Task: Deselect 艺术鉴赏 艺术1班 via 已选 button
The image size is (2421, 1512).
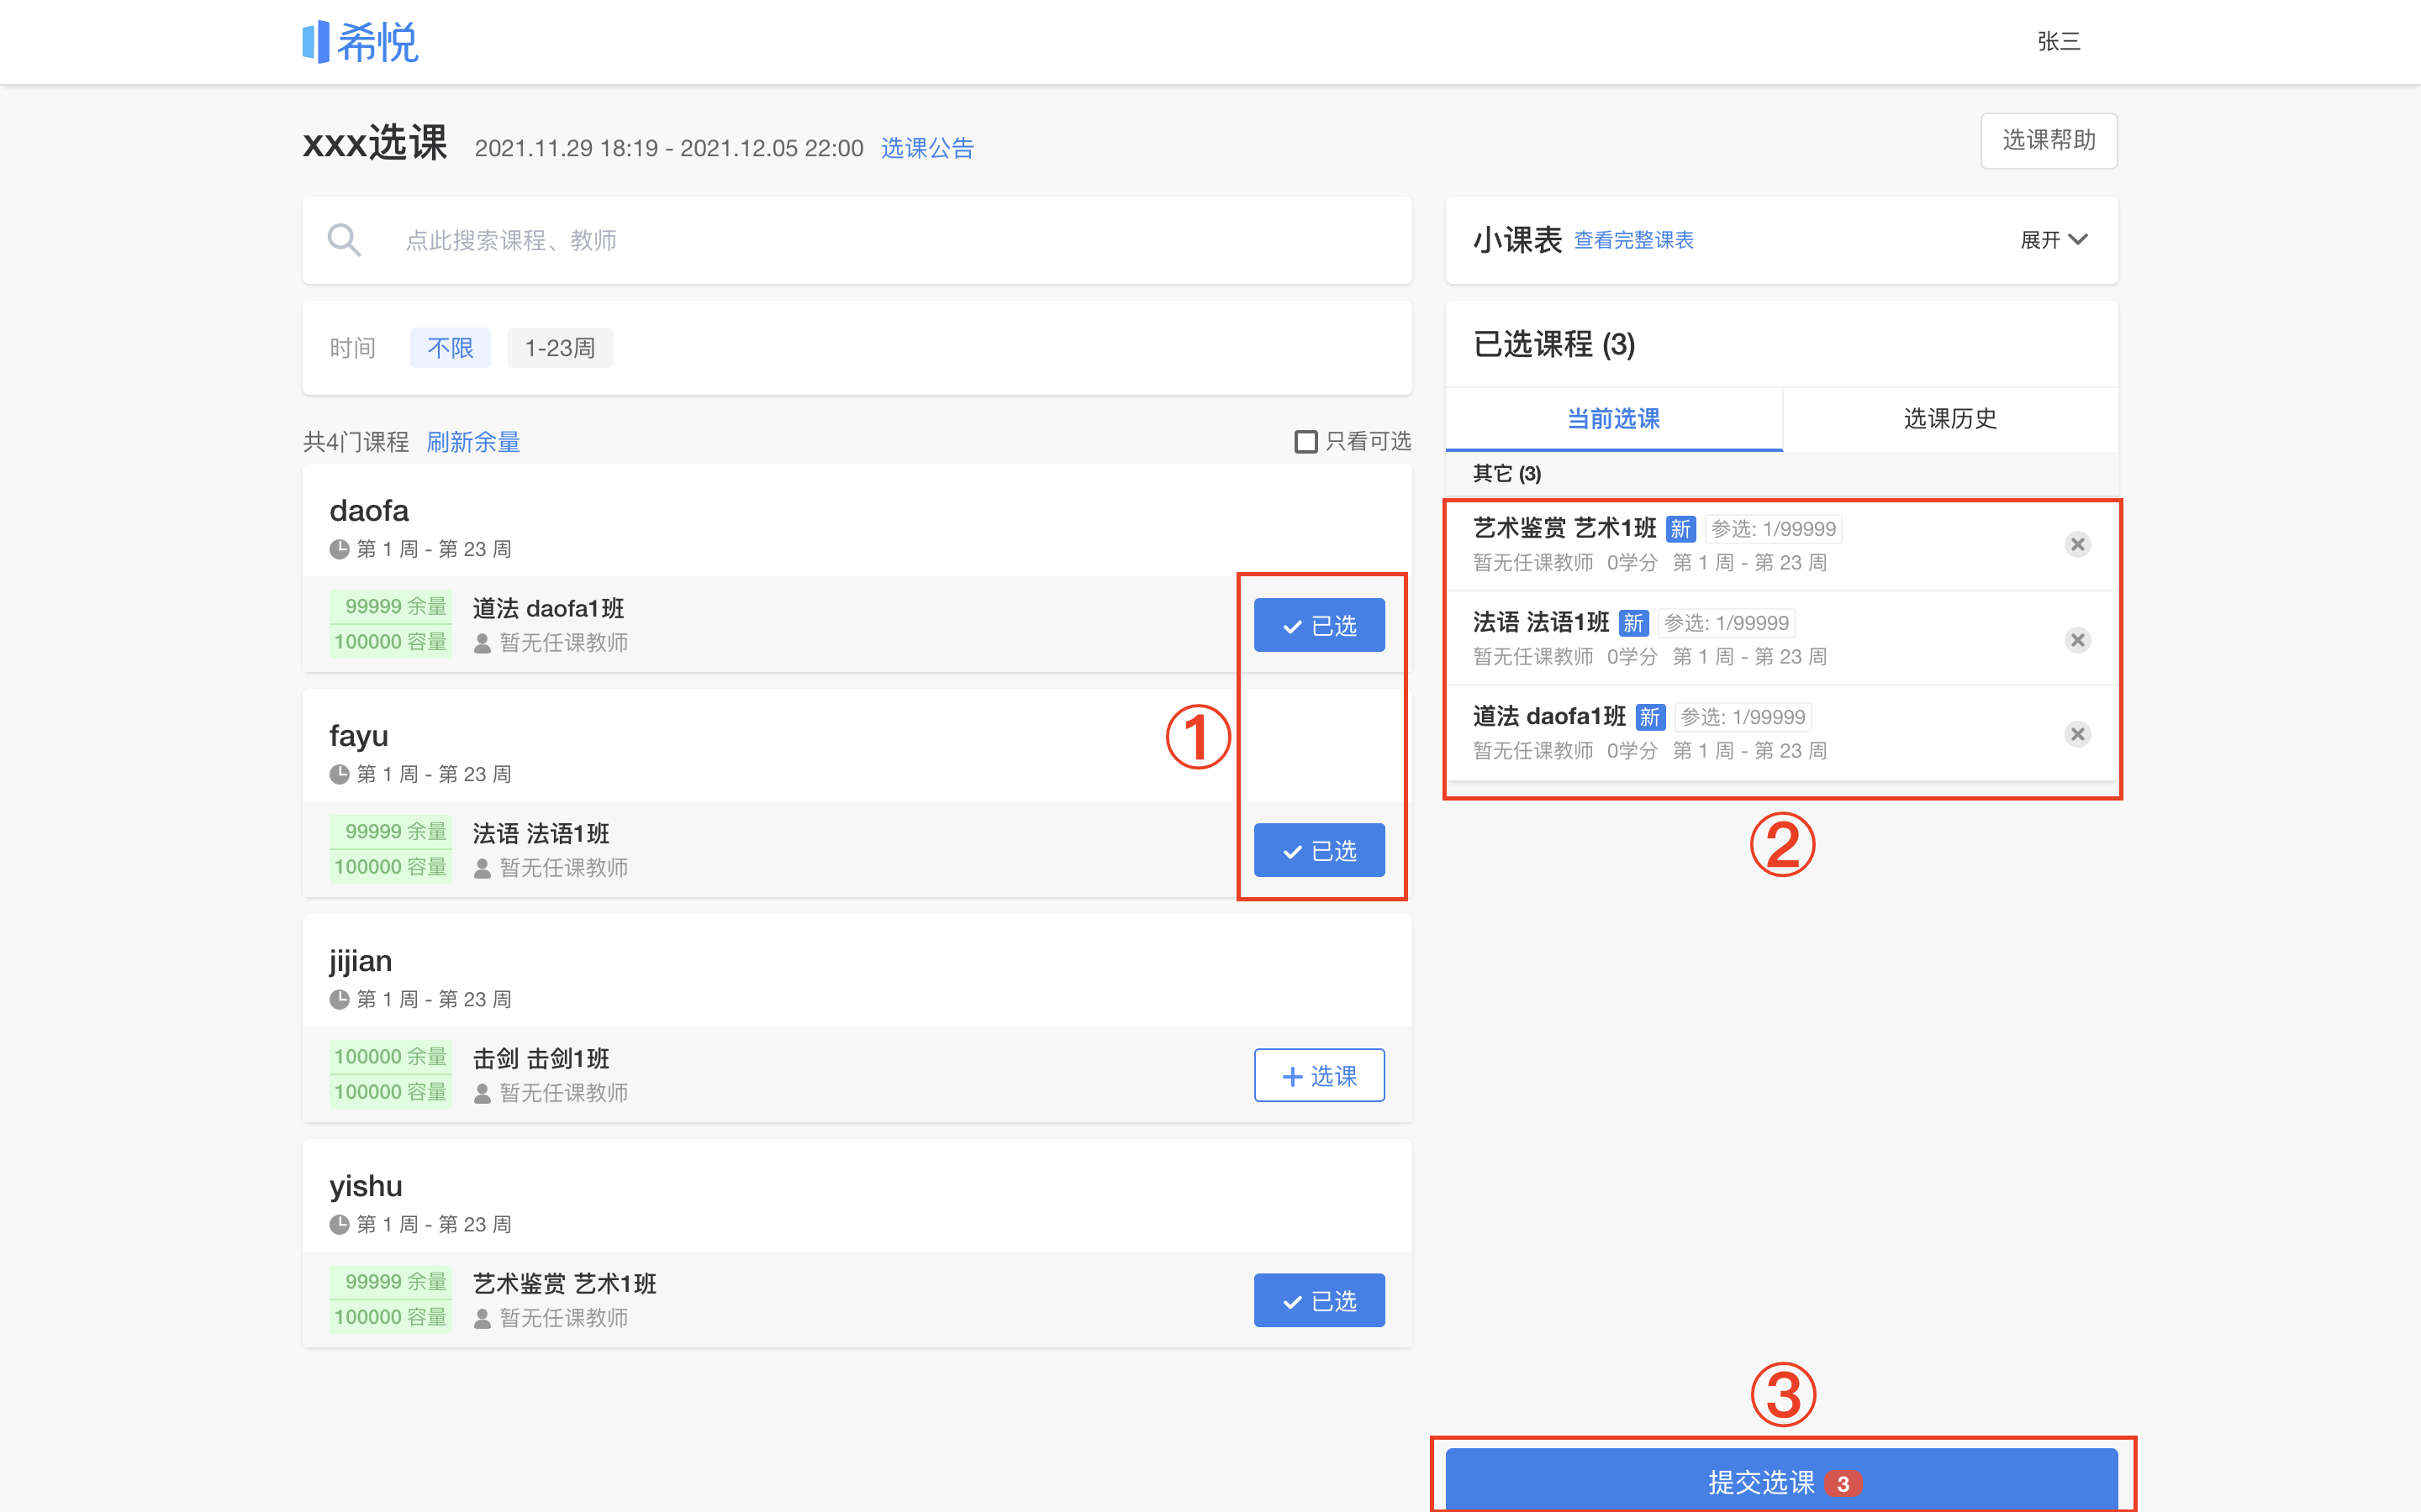Action: (1320, 1300)
